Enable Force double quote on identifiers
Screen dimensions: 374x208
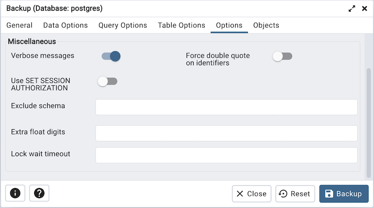(x=282, y=56)
